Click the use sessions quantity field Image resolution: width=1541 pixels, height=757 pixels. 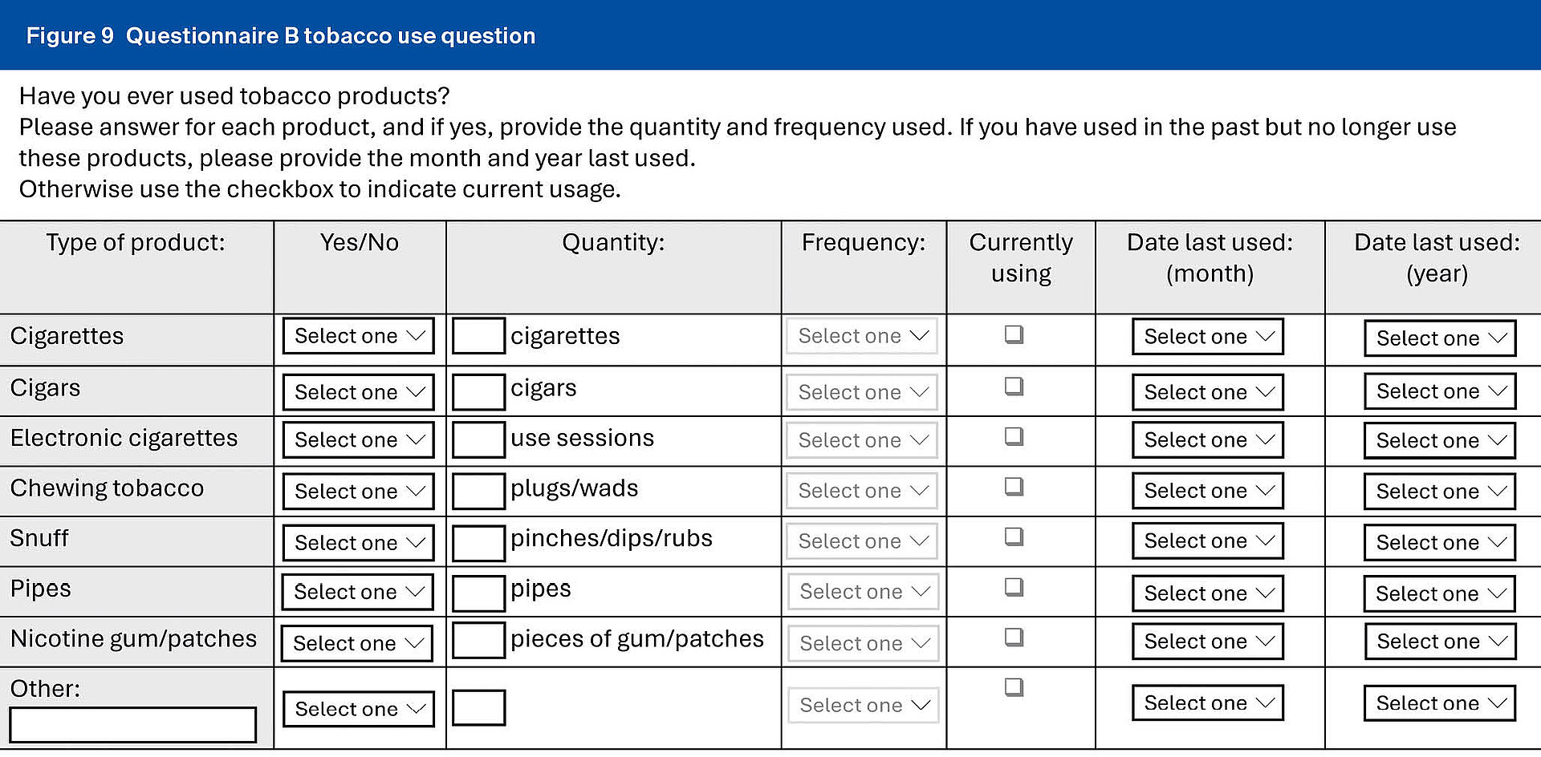[478, 440]
